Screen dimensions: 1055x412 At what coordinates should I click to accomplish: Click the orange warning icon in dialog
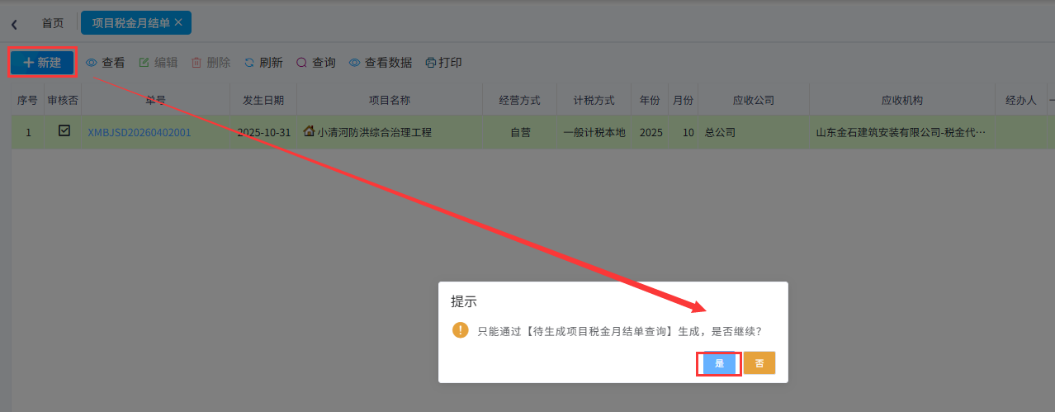pos(461,330)
